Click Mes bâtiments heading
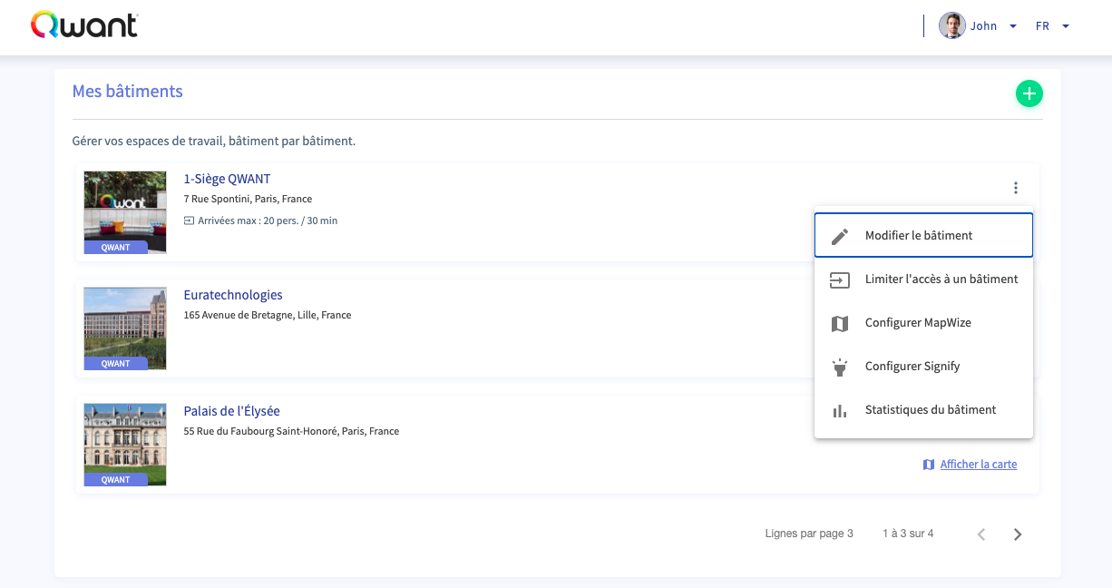The height and width of the screenshot is (588, 1112). tap(128, 92)
